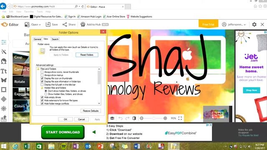Open the Textures crosshatch icon
This screenshot has width=267, height=150.
(4, 99)
